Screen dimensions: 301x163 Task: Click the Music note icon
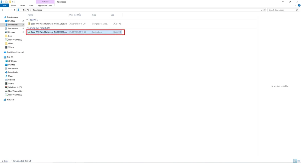pyautogui.click(x=6, y=76)
